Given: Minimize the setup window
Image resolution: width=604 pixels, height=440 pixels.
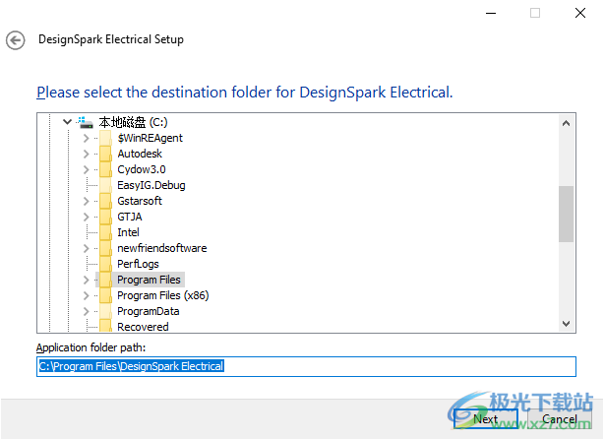Looking at the screenshot, I should [x=491, y=13].
